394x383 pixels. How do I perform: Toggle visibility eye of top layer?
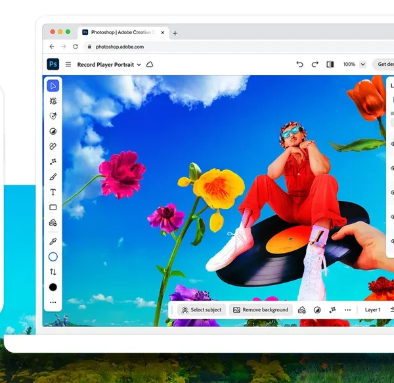point(392,143)
